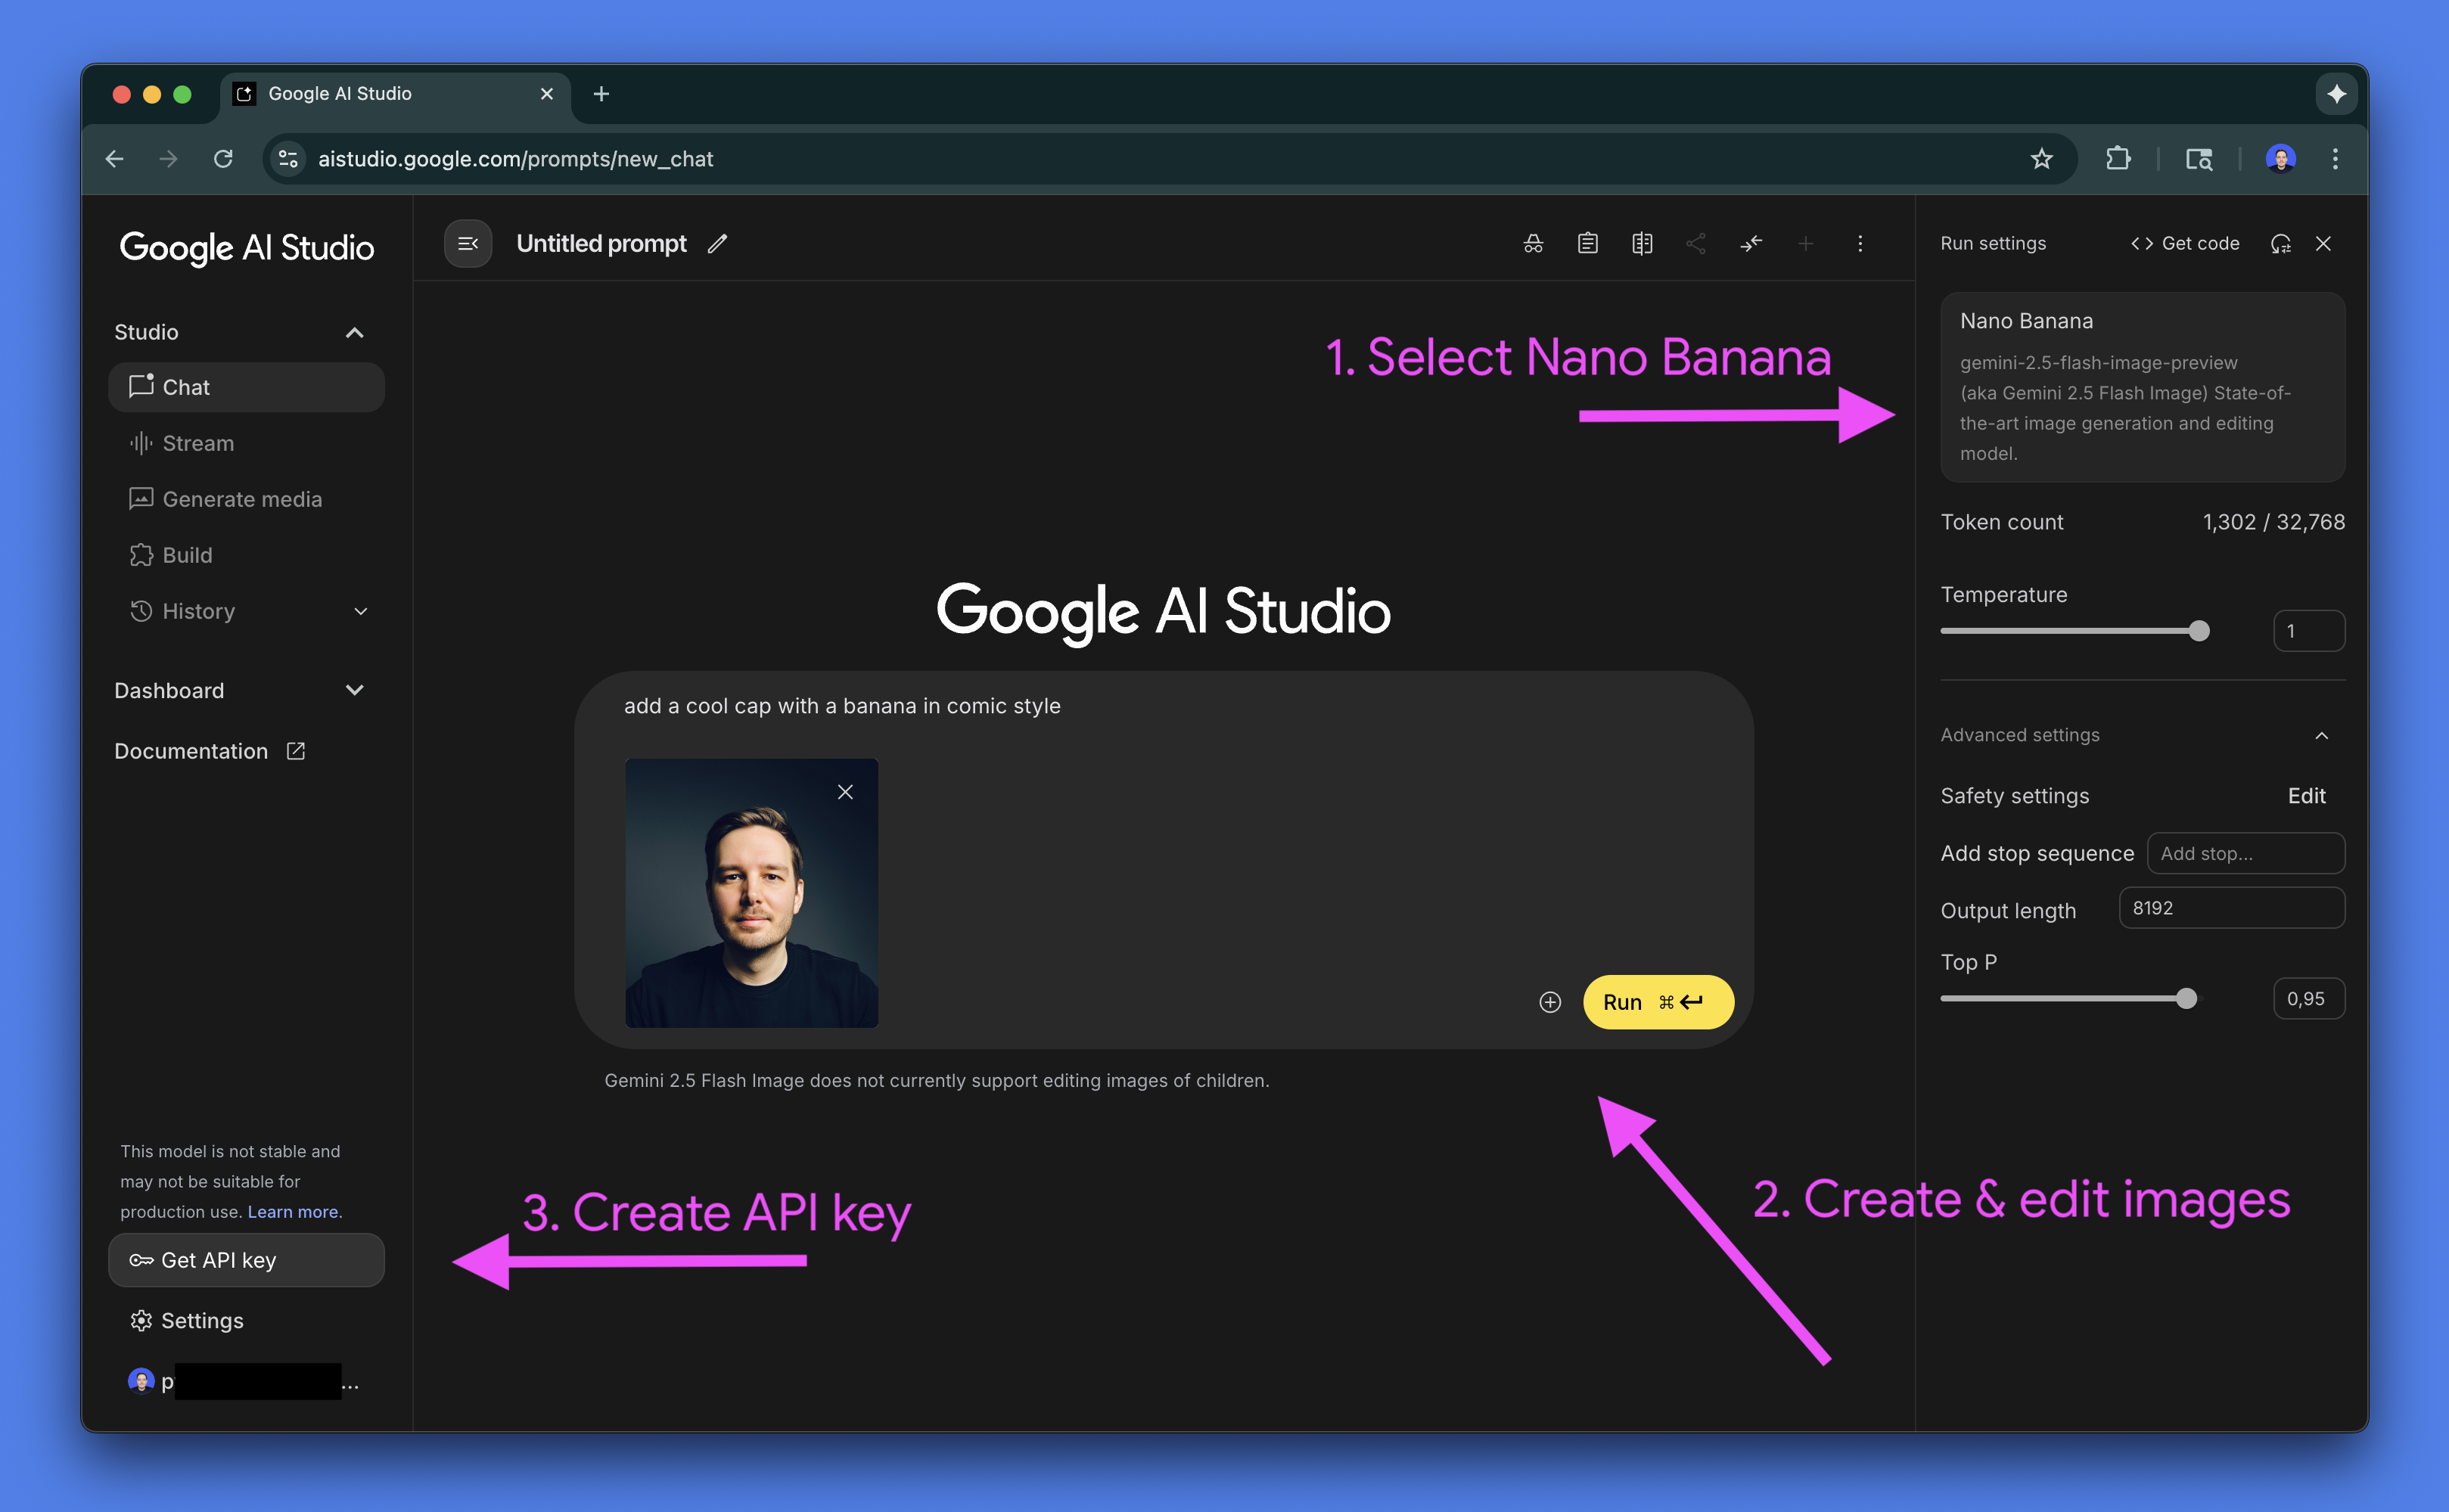Expand the History dropdown
The width and height of the screenshot is (2449, 1512).
point(361,611)
